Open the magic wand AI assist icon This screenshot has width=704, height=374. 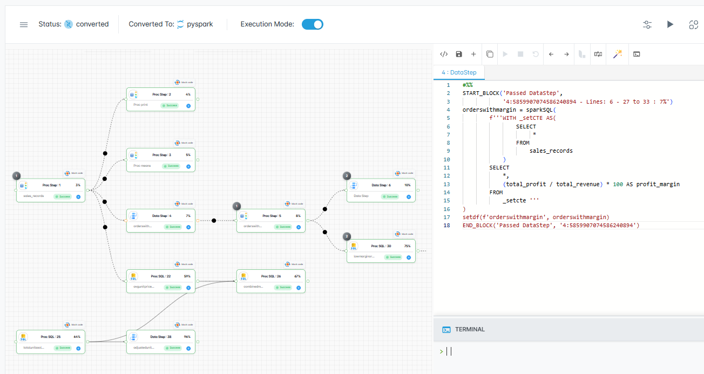click(617, 54)
